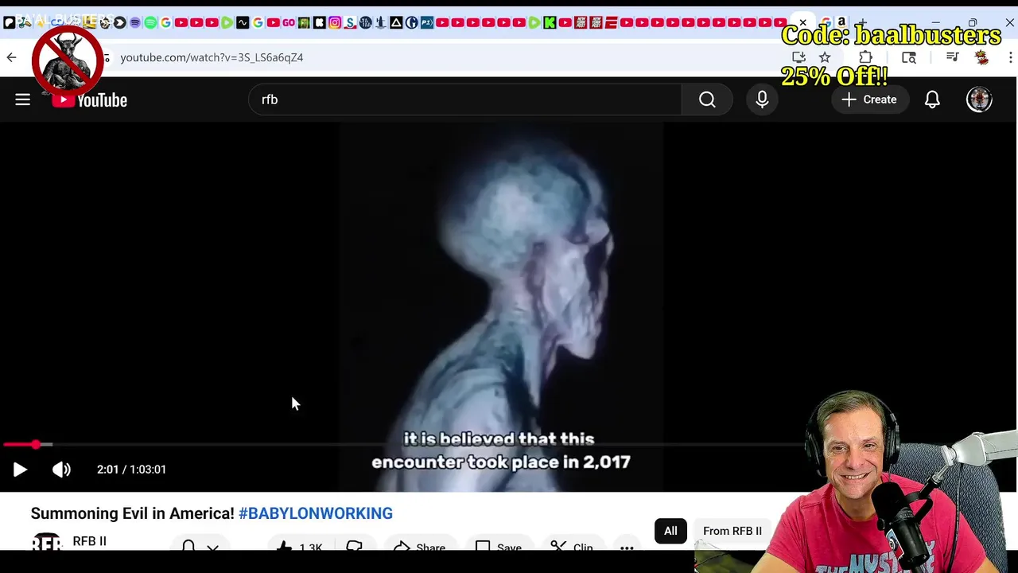Image resolution: width=1018 pixels, height=573 pixels.
Task: Play the paused video
Action: [20, 470]
